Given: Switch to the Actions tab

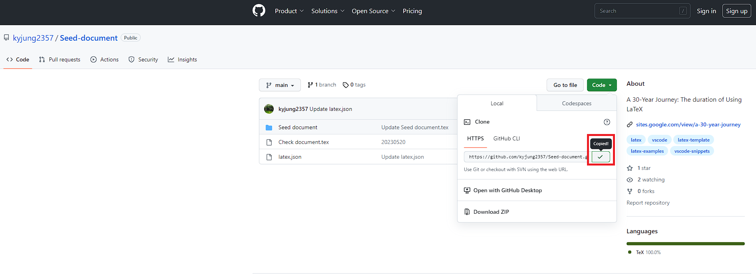Looking at the screenshot, I should pyautogui.click(x=104, y=59).
